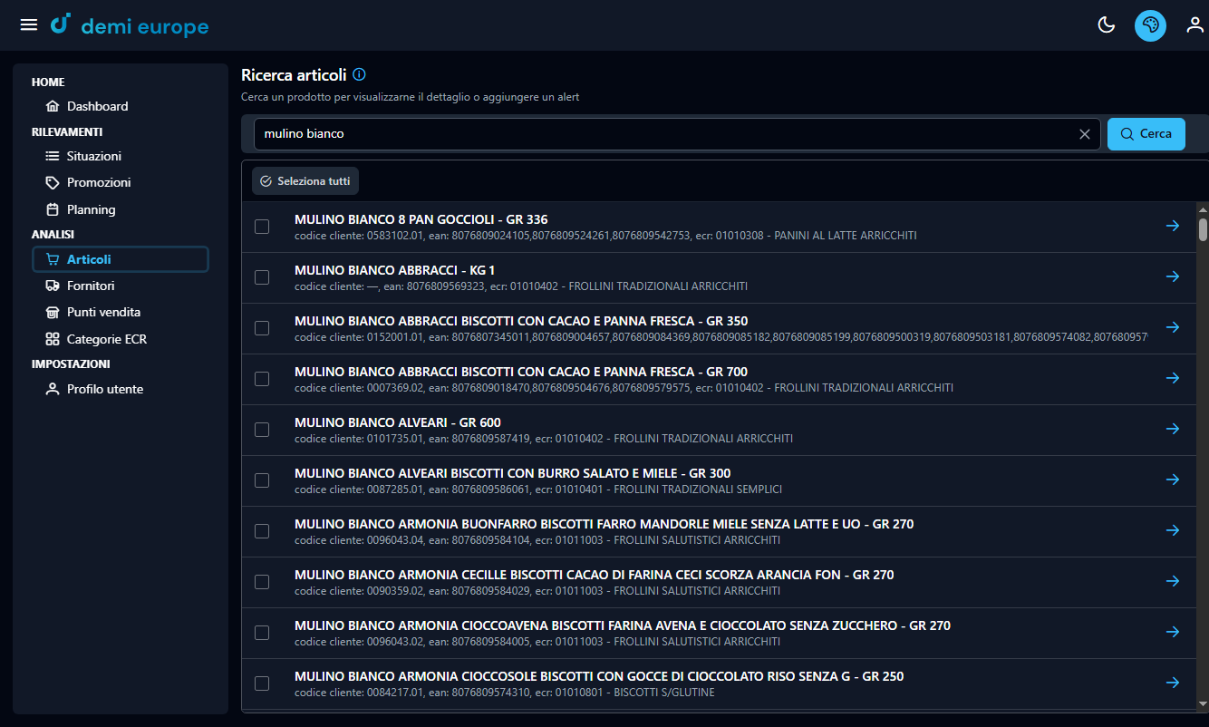
Task: Click Seleziona tutti button
Action: (x=305, y=181)
